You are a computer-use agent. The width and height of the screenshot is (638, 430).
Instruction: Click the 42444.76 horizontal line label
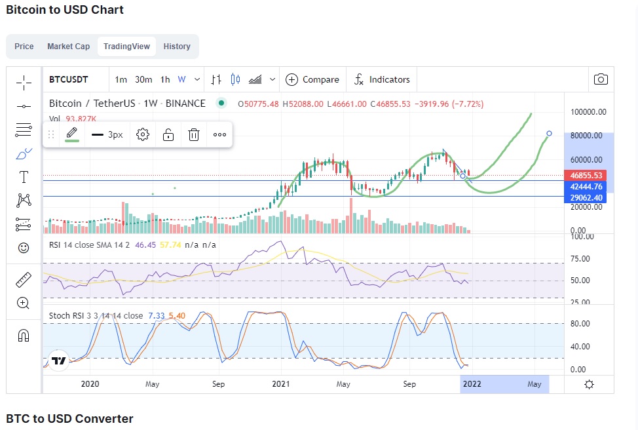[586, 187]
